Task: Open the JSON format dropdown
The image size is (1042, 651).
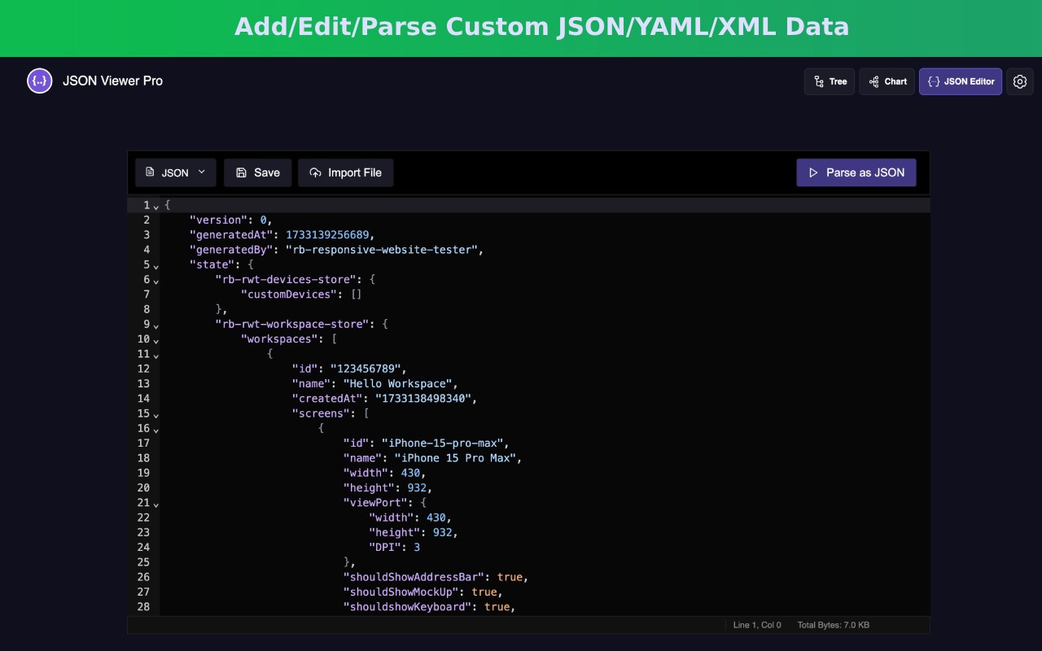Action: 176,173
